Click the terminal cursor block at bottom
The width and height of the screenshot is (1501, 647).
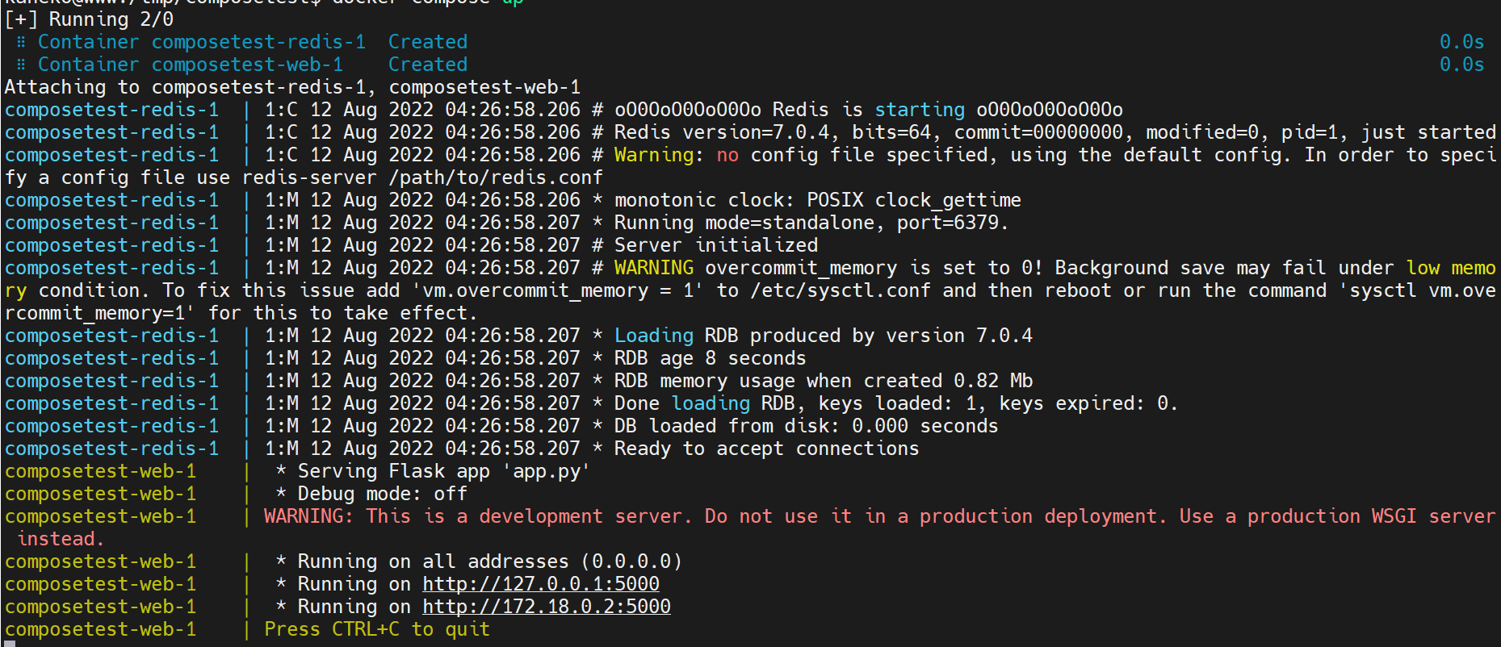point(10,644)
